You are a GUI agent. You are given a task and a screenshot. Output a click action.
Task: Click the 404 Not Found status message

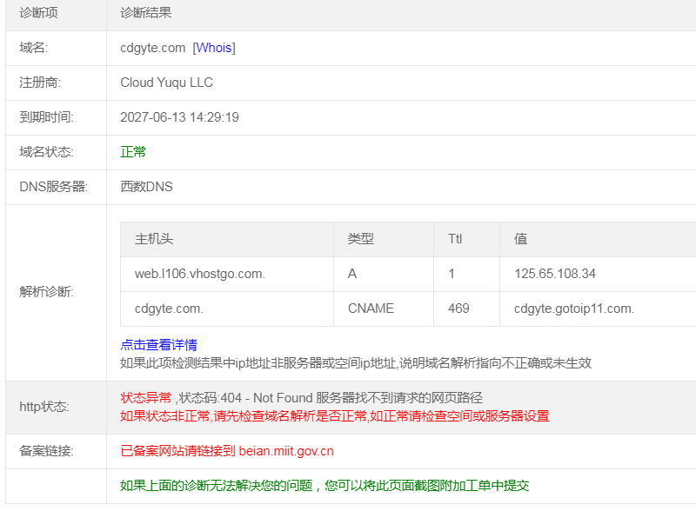[301, 398]
